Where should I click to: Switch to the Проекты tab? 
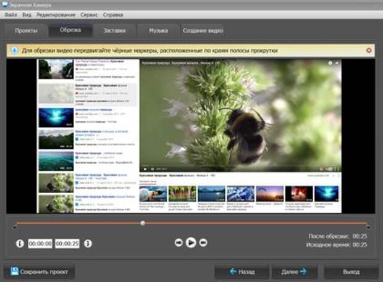pyautogui.click(x=26, y=30)
